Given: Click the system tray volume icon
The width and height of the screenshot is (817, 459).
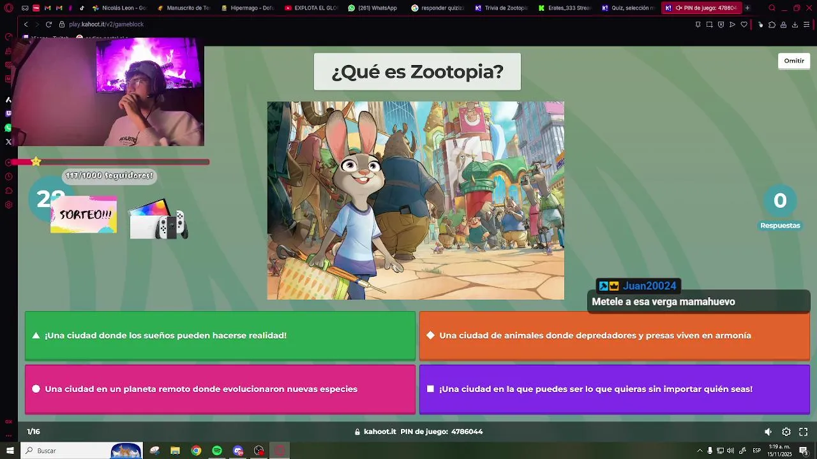Looking at the screenshot, I should (730, 451).
